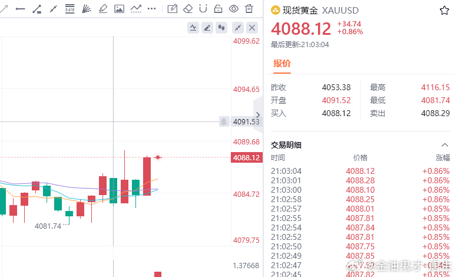Open the more drawing tools menu
457x277 pixels.
[x=151, y=9]
